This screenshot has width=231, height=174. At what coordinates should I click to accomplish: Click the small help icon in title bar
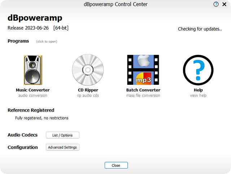point(216,4)
